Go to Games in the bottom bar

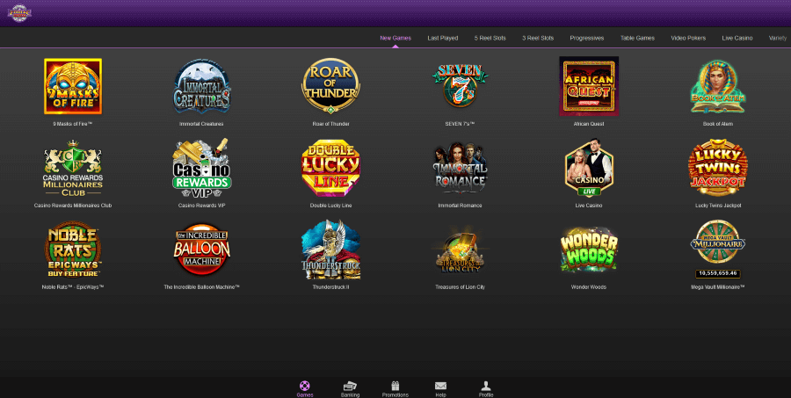[305, 389]
